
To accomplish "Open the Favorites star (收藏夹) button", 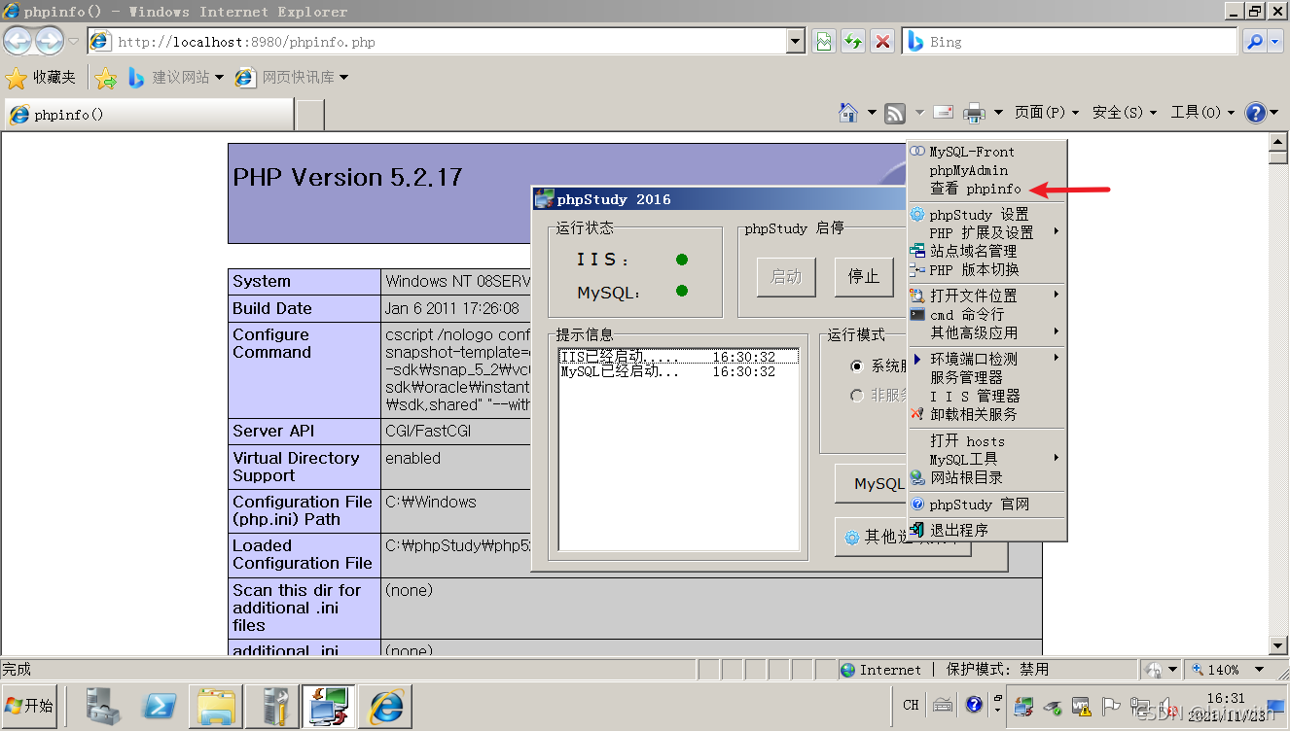I will (41, 78).
